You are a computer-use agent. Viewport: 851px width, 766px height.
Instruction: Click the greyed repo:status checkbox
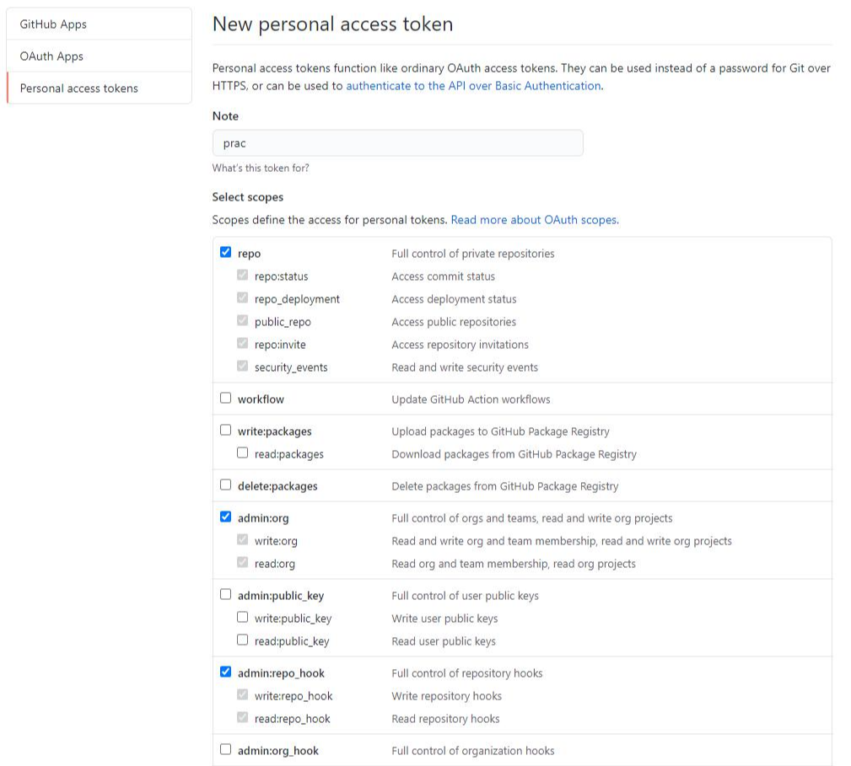pyautogui.click(x=242, y=275)
